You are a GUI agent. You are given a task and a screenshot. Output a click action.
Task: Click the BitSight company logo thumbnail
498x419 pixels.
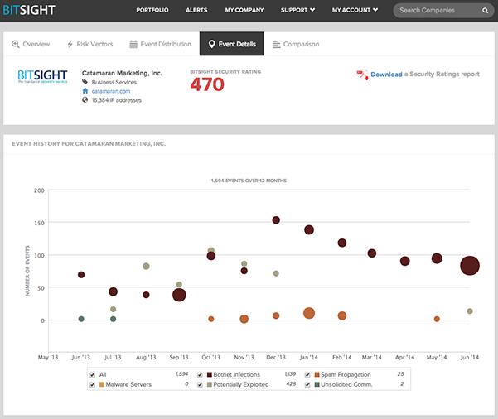pyautogui.click(x=43, y=78)
